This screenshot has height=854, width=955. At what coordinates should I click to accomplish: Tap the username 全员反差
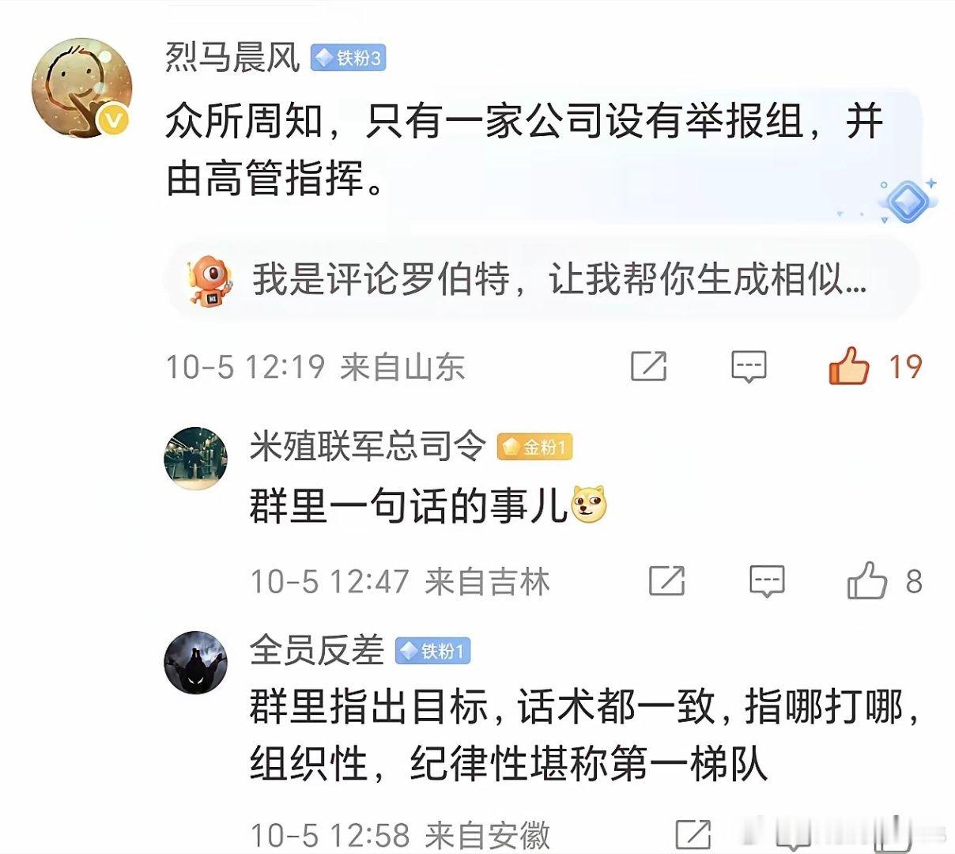317,651
